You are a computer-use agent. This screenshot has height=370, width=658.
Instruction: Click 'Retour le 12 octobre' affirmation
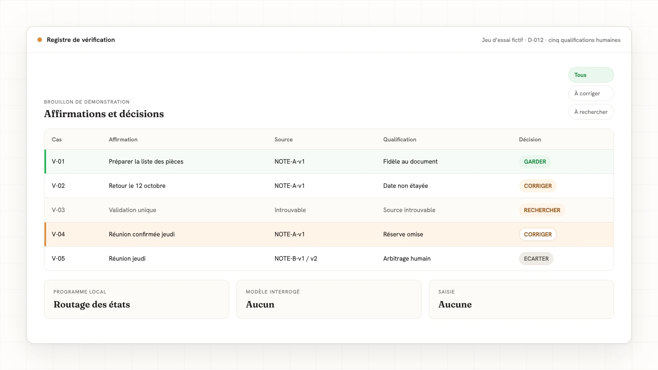[137, 186]
